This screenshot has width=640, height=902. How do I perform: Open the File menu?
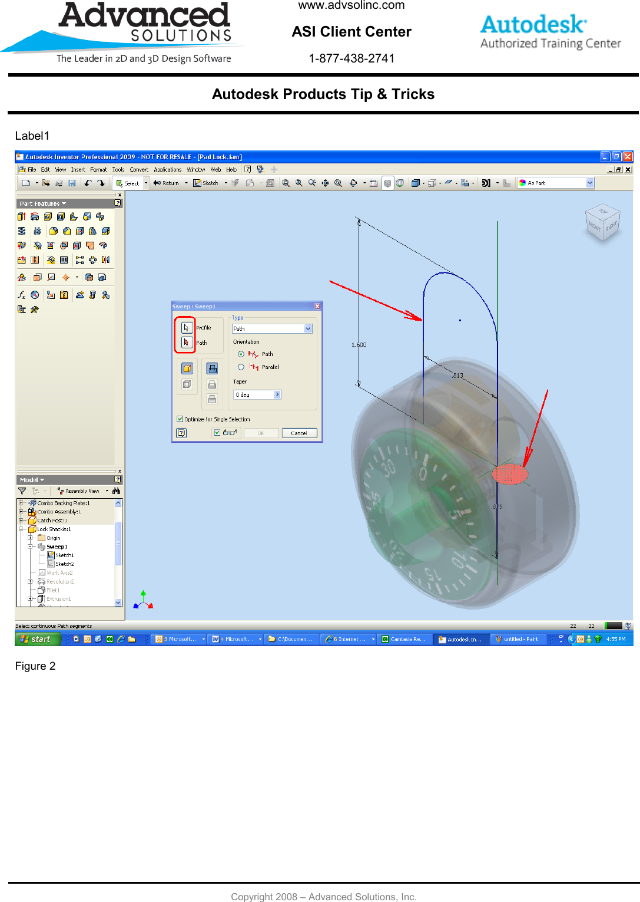[x=32, y=169]
